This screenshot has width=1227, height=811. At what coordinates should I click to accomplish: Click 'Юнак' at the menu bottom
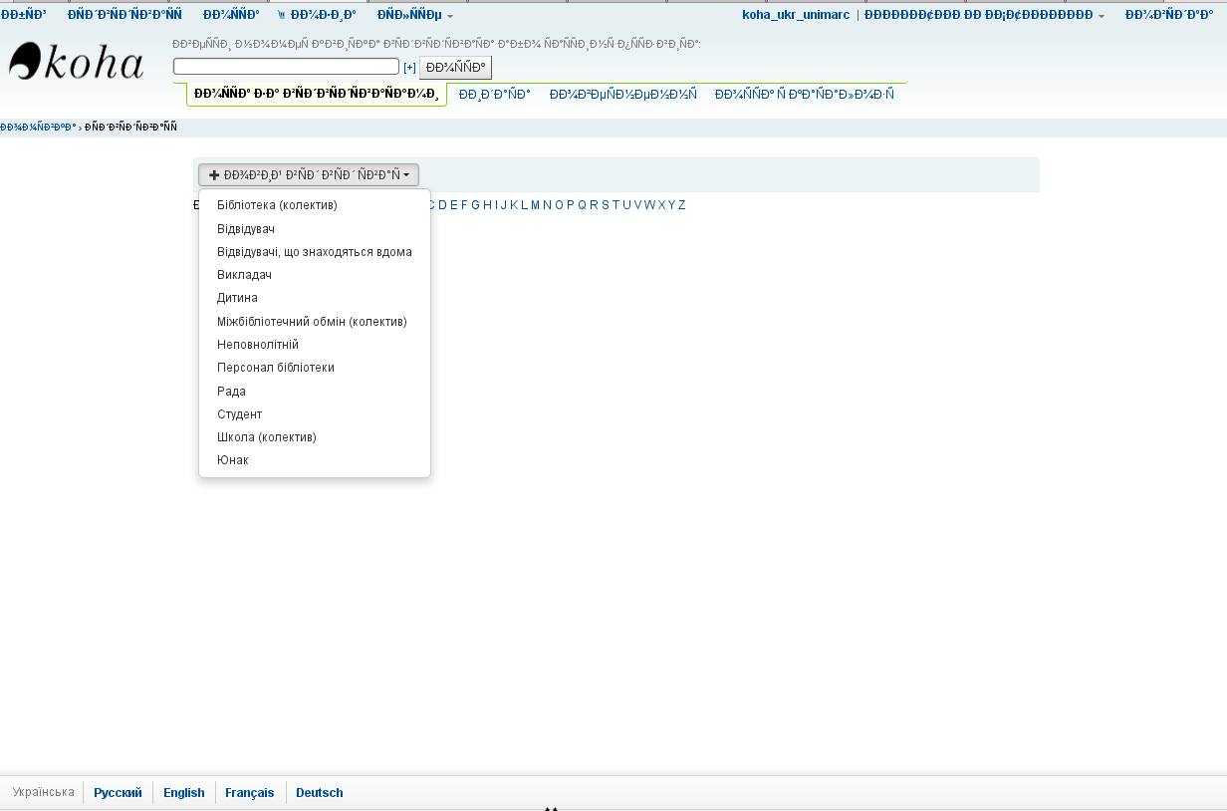click(233, 460)
